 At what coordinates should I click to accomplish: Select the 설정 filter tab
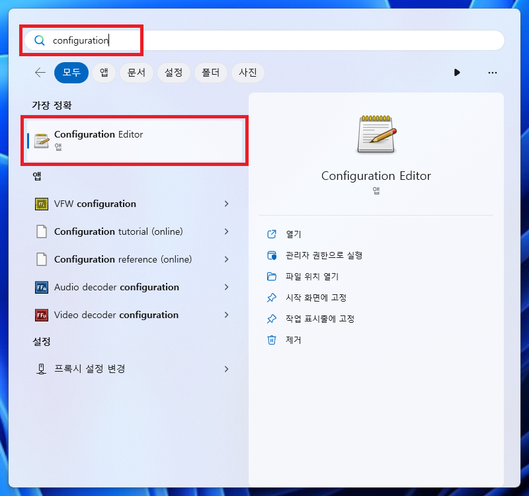(x=174, y=73)
